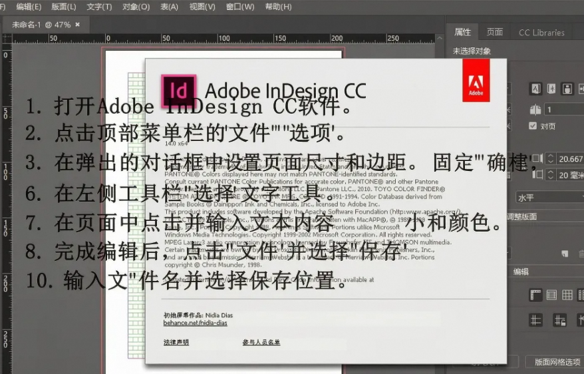Click the new page icon in properties panel
584x374 pixels.
pos(565,254)
